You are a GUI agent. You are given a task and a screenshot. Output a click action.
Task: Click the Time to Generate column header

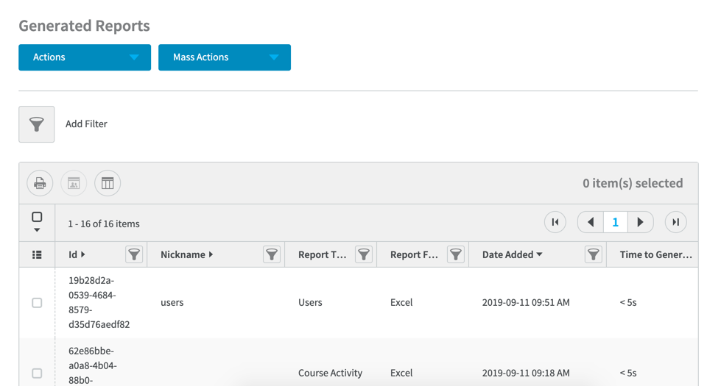[655, 254]
